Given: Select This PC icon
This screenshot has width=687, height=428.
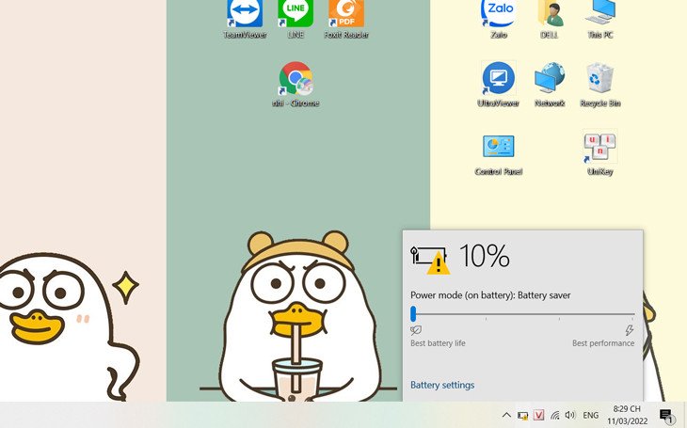Looking at the screenshot, I should [x=600, y=15].
